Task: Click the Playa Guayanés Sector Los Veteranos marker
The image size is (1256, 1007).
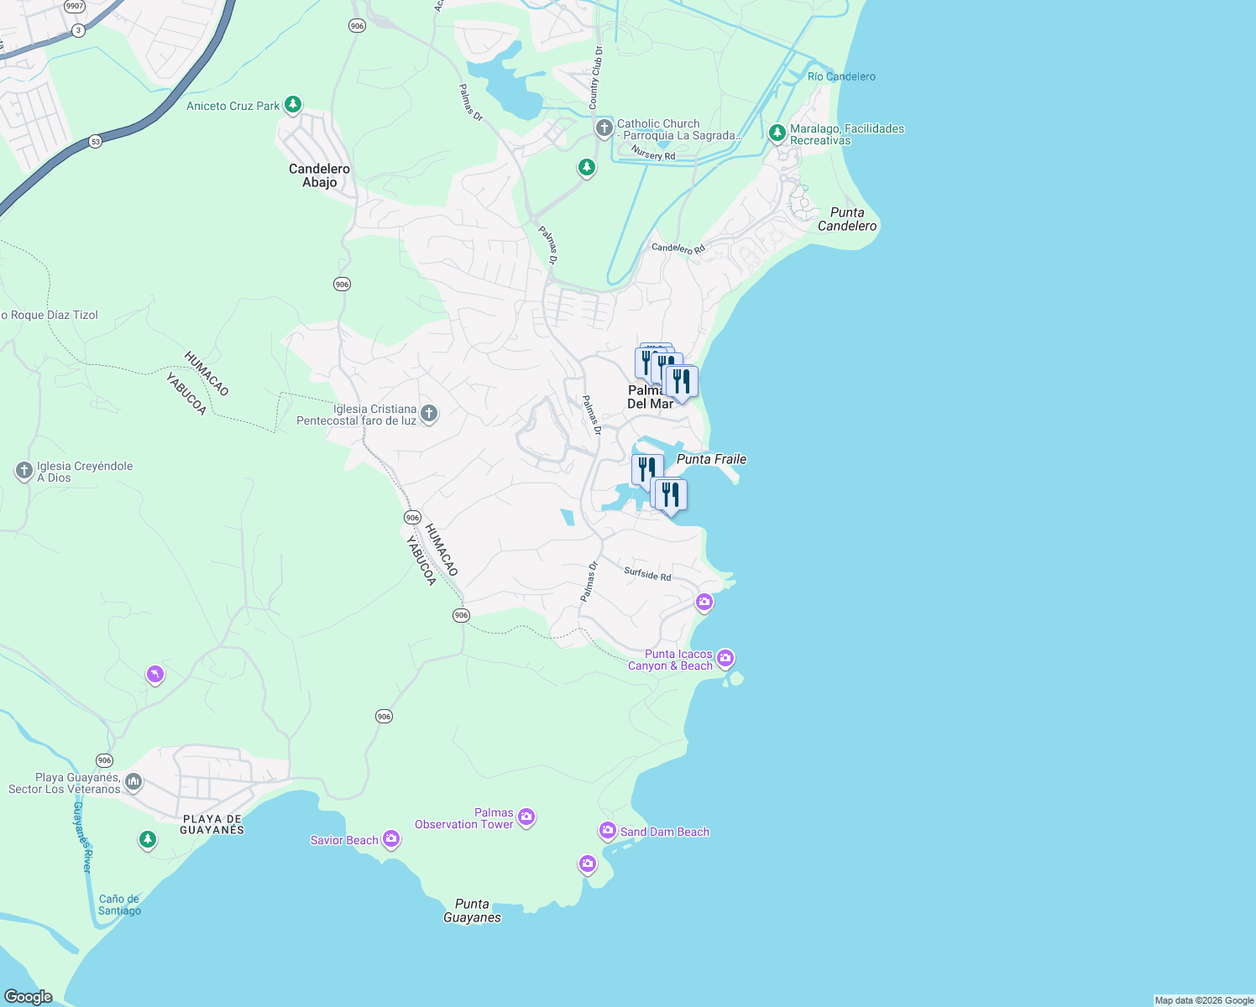Action: click(x=132, y=780)
